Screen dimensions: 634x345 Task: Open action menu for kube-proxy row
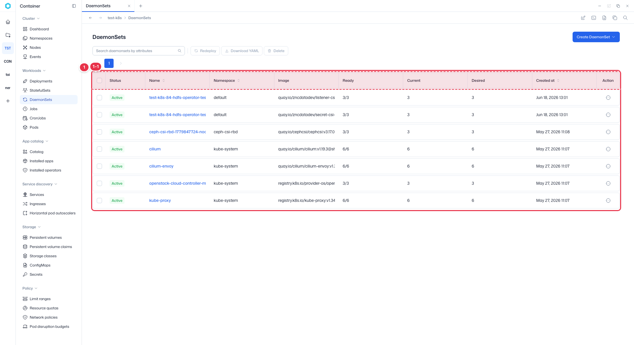(608, 201)
